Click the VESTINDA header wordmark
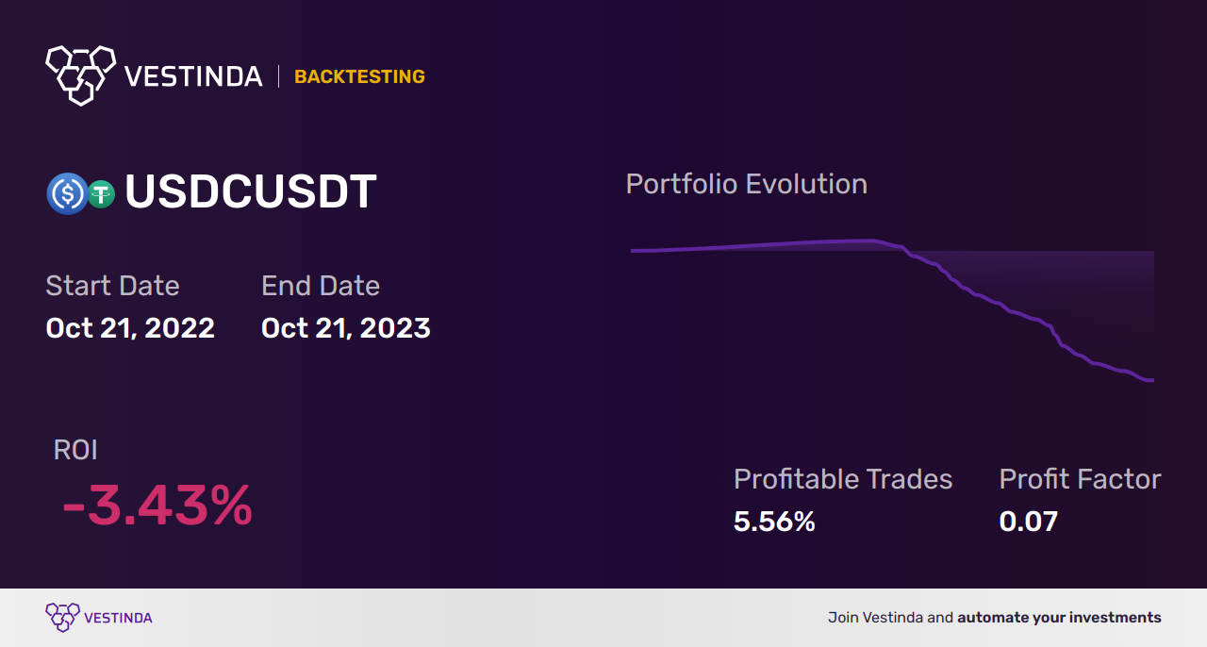Screen dimensions: 1207x647 pyautogui.click(x=193, y=76)
